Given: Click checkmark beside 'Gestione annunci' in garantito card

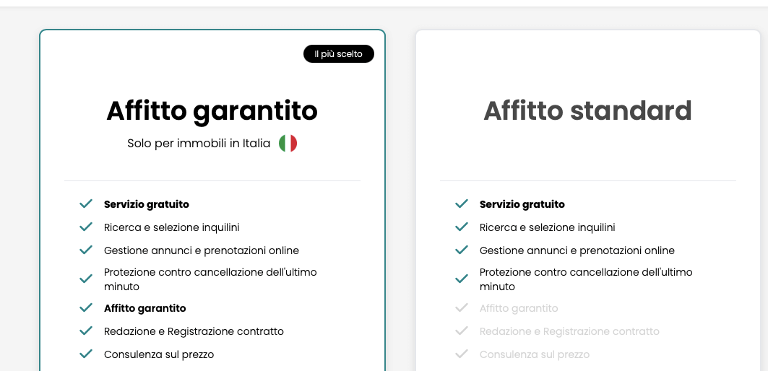Looking at the screenshot, I should 86,250.
